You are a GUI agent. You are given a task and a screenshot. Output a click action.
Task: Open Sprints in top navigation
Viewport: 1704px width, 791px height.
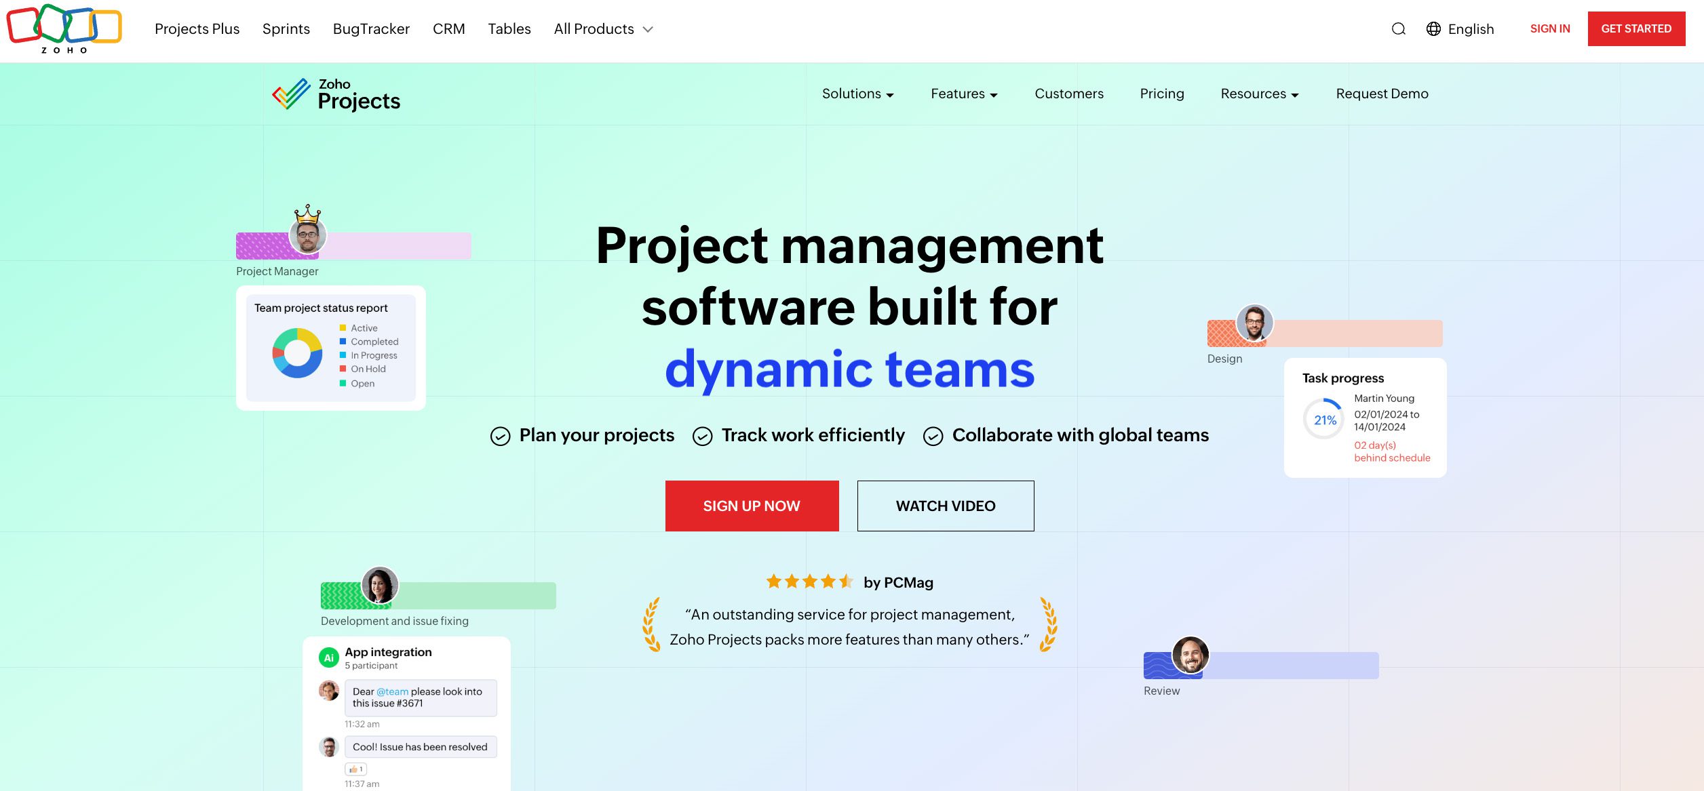[286, 29]
